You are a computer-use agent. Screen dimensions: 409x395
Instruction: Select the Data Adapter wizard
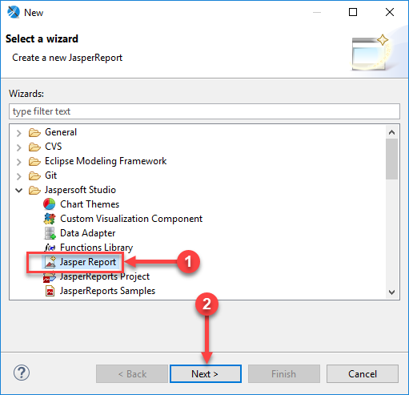(88, 233)
